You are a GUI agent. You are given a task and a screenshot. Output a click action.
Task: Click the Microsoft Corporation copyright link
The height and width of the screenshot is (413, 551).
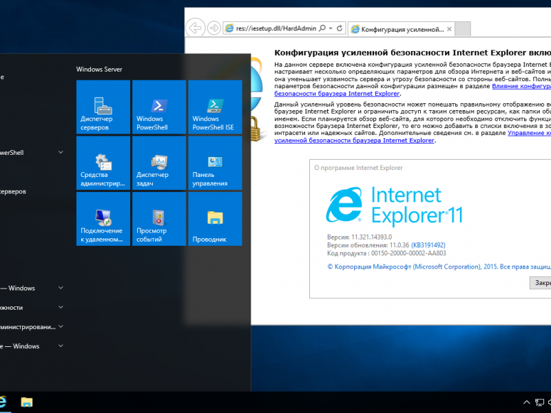coord(439,267)
